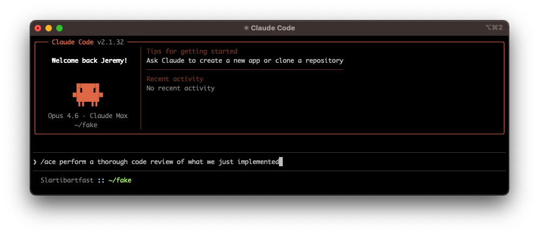
Task: Click the 'No recent activity' text
Action: coord(180,88)
